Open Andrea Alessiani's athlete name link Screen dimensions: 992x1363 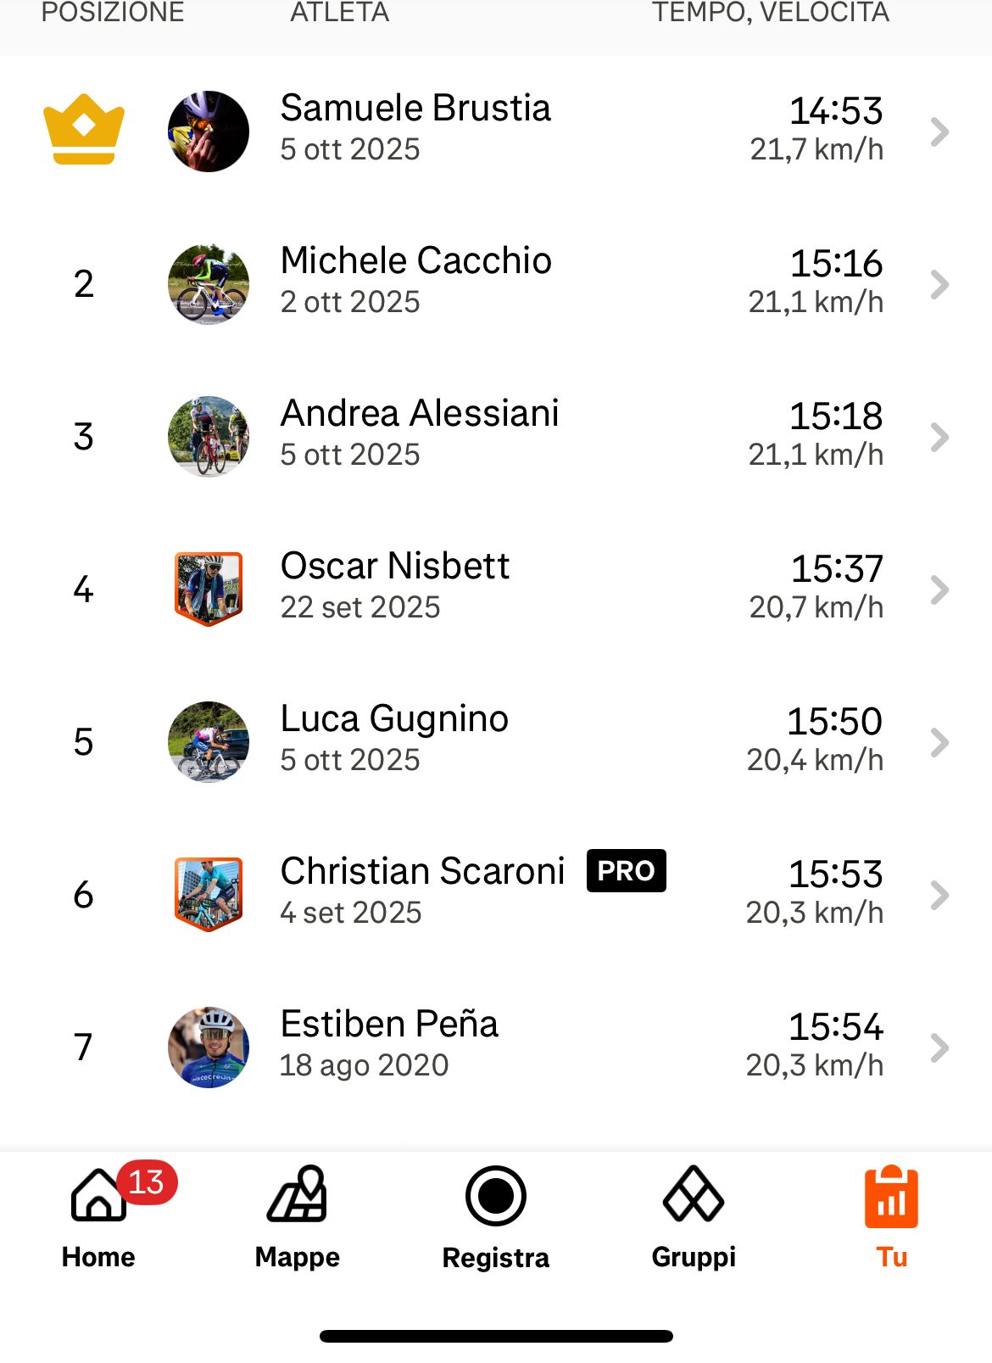pyautogui.click(x=420, y=414)
